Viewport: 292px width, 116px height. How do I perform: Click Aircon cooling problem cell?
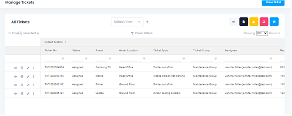coord(167,93)
